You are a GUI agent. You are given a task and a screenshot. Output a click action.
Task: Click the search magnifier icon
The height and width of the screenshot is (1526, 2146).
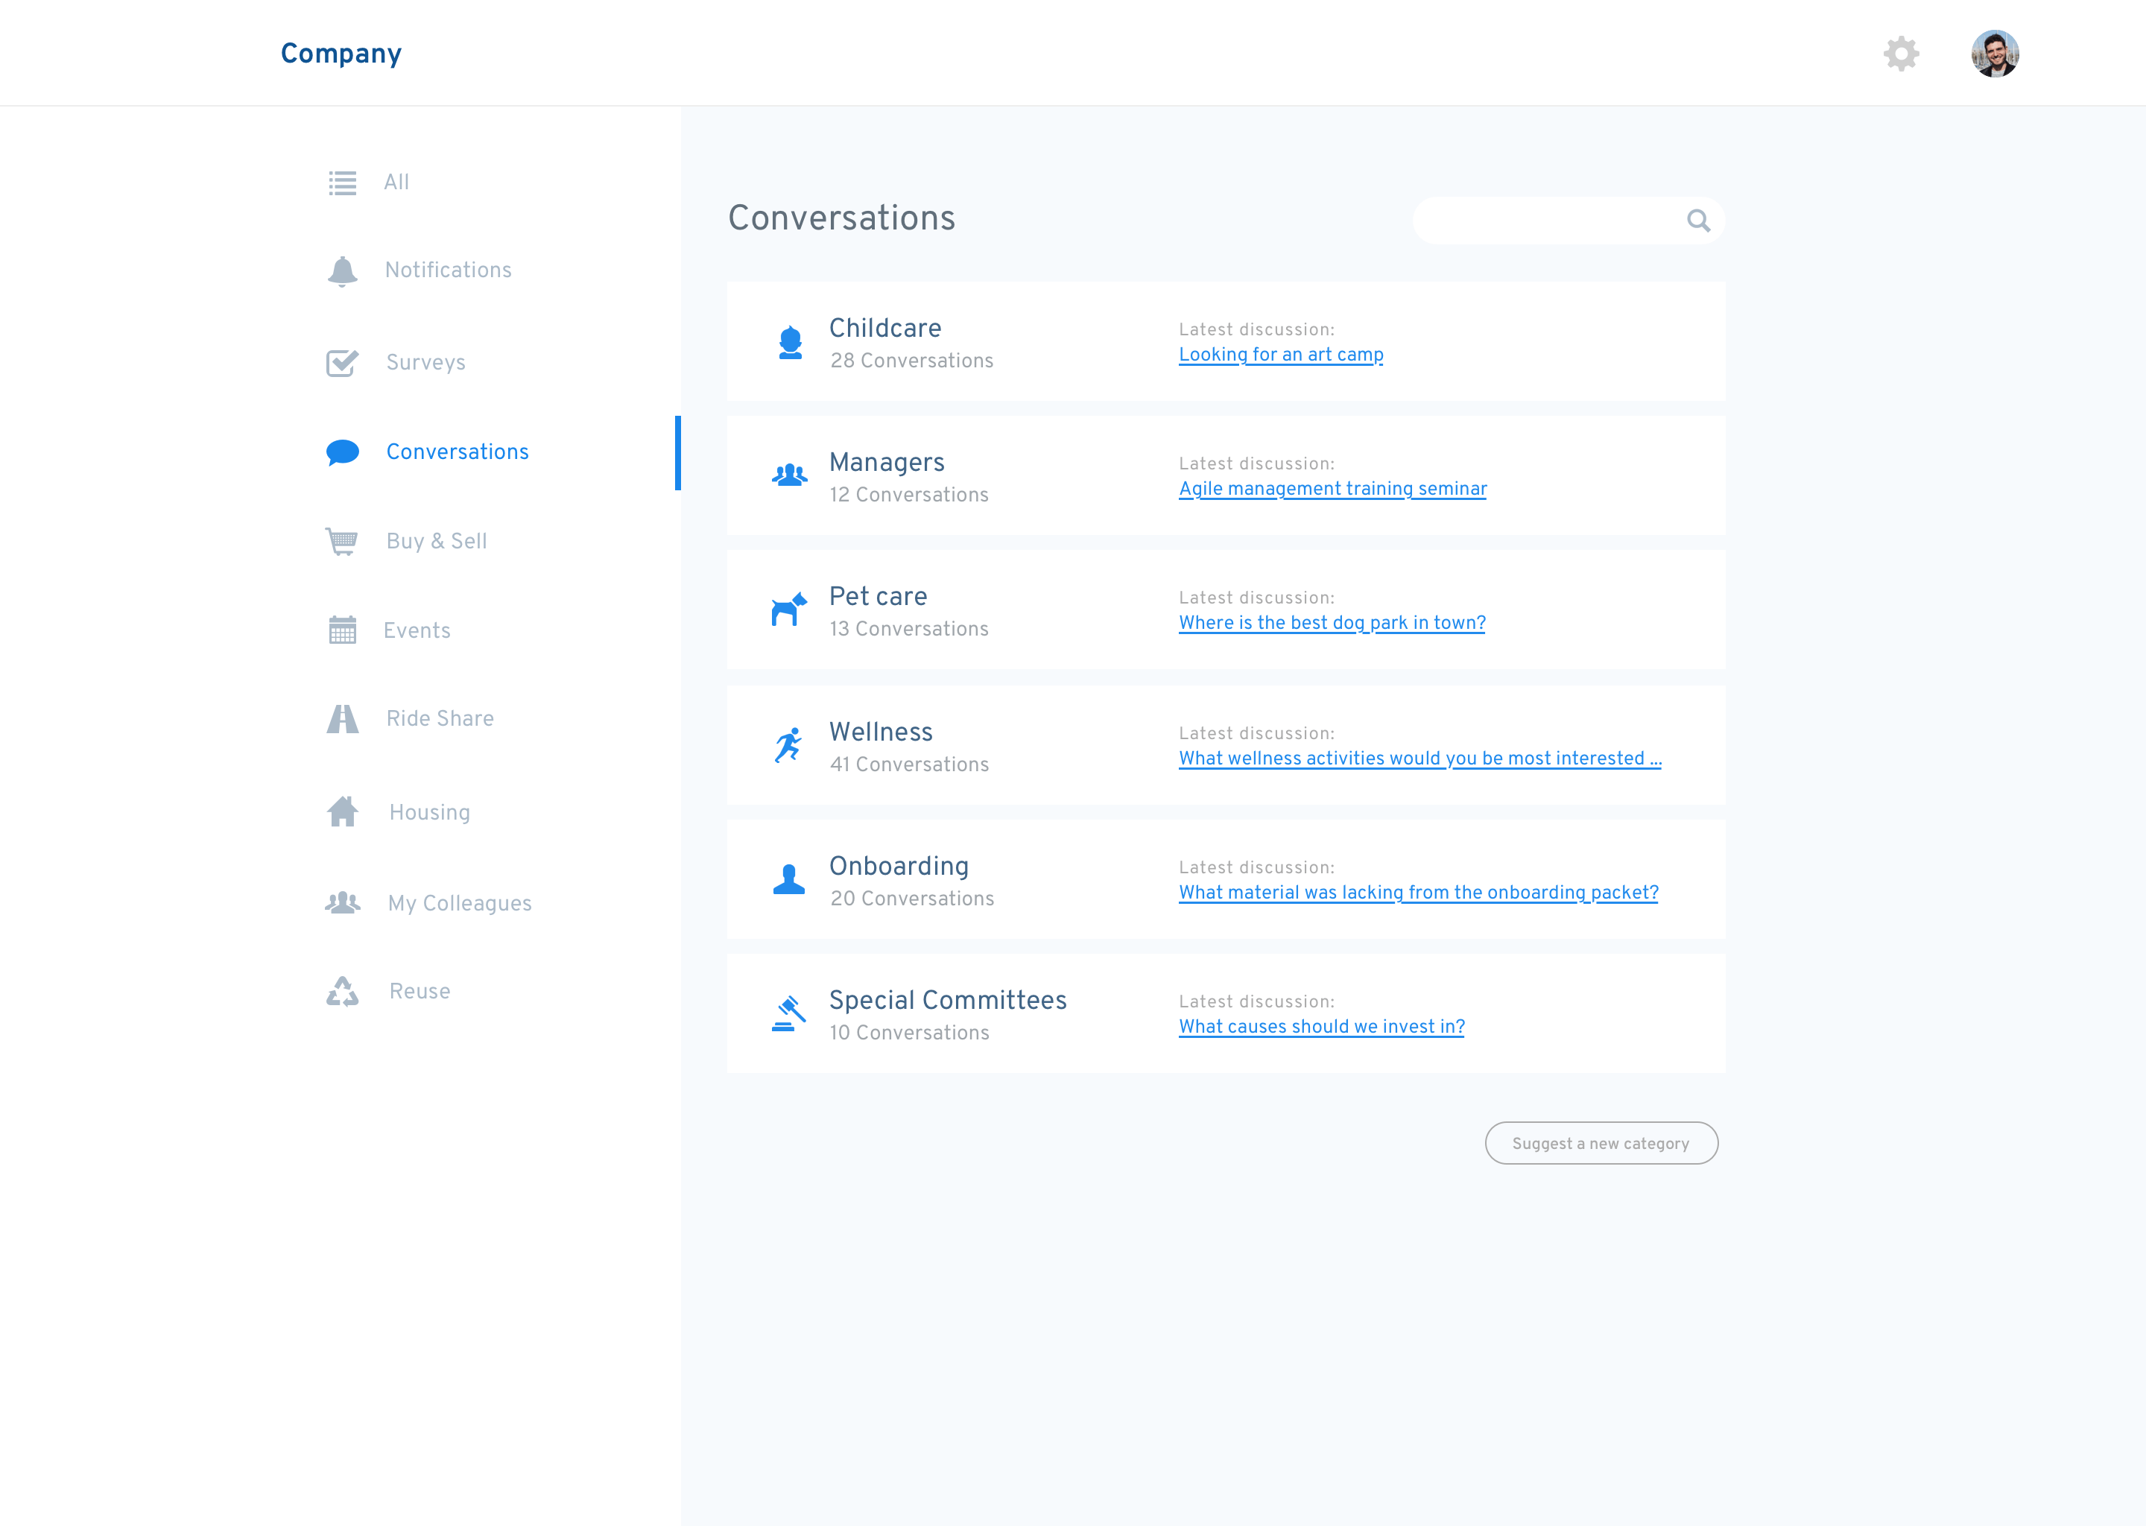(1698, 221)
